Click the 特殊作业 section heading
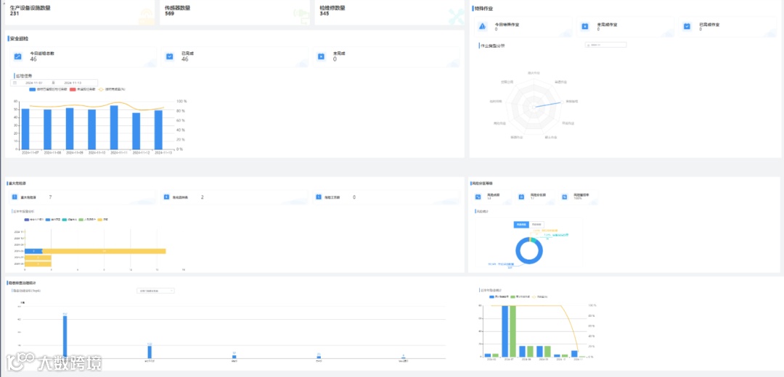784x377 pixels. point(483,8)
